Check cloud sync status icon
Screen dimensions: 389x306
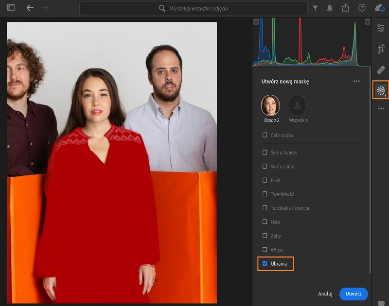[x=380, y=8]
